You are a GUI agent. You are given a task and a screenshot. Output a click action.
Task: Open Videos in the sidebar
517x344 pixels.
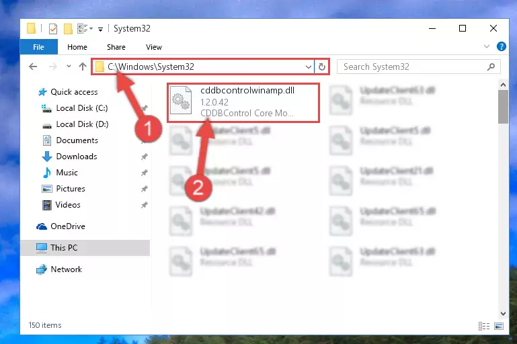[62, 205]
